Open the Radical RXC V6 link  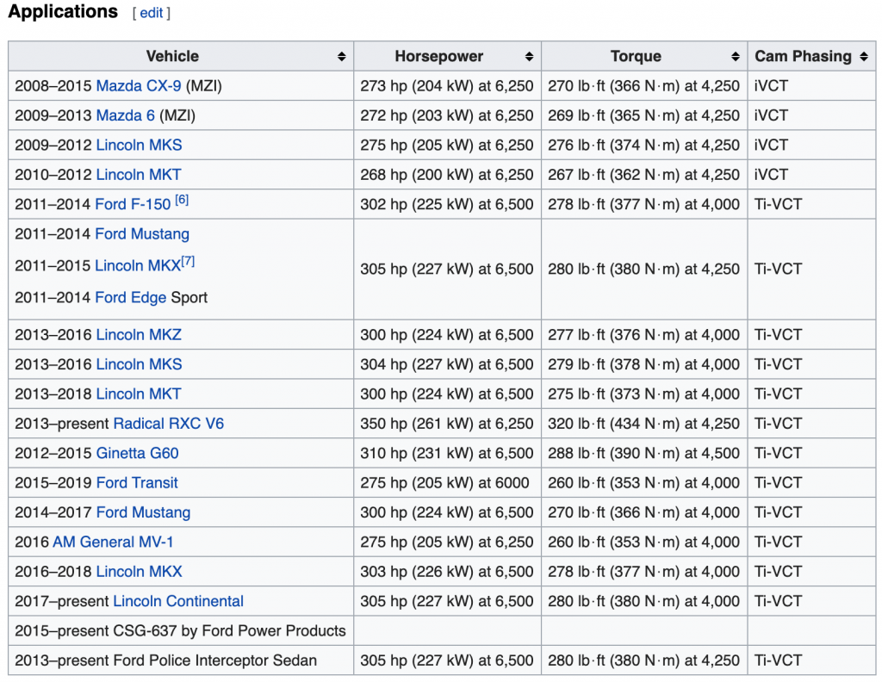(x=169, y=424)
